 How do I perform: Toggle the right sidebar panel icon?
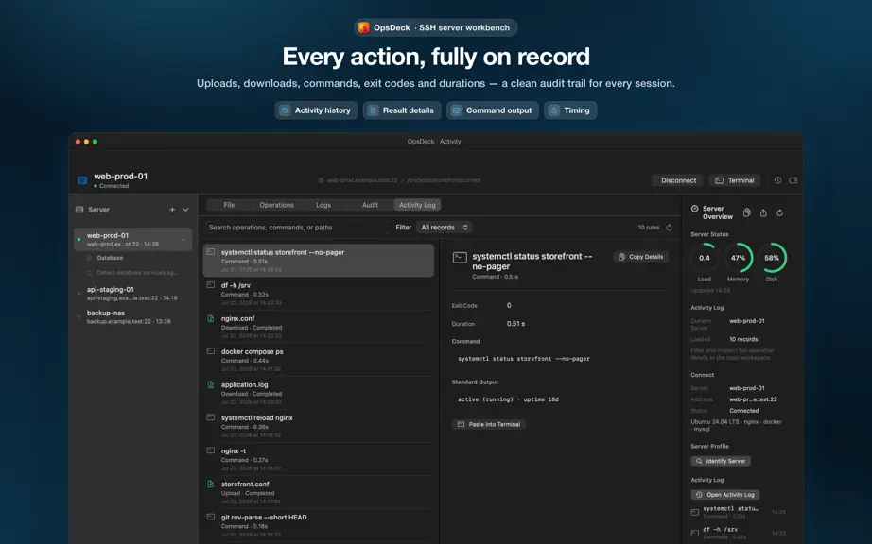794,180
